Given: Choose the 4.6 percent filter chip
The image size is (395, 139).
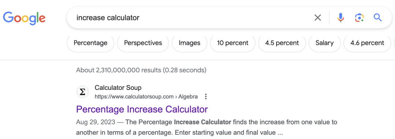Looking at the screenshot, I should point(367,43).
